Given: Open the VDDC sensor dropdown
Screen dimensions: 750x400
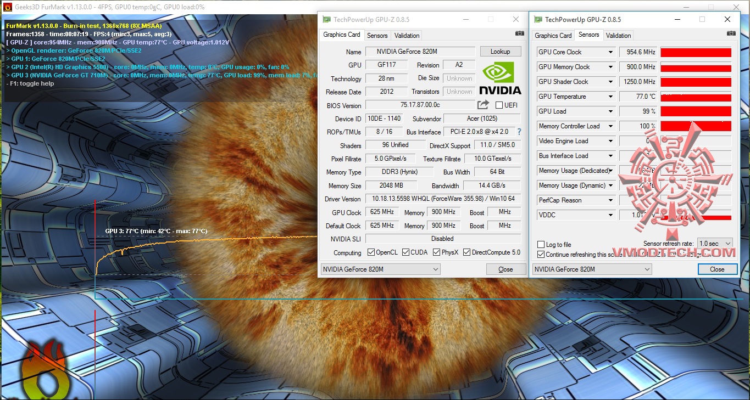Looking at the screenshot, I should tap(610, 215).
